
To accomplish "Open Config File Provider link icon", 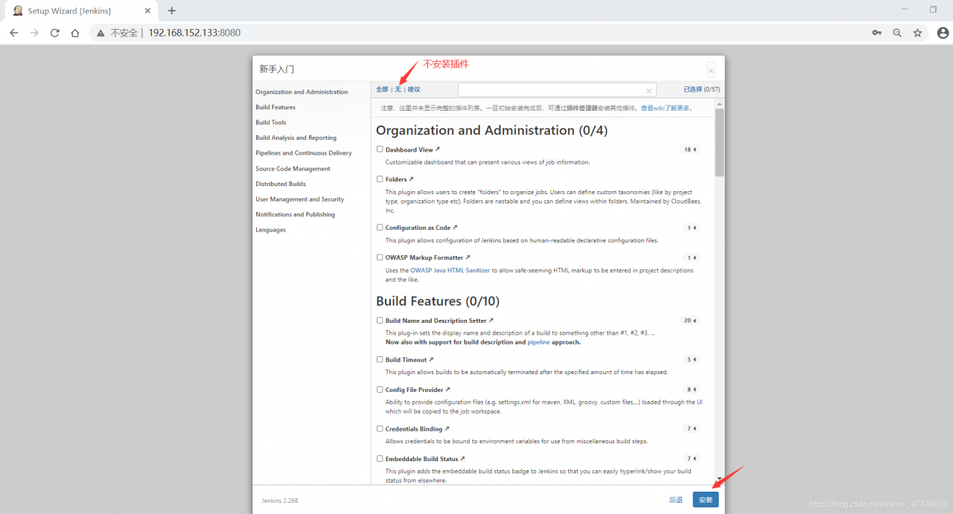I will pyautogui.click(x=447, y=390).
